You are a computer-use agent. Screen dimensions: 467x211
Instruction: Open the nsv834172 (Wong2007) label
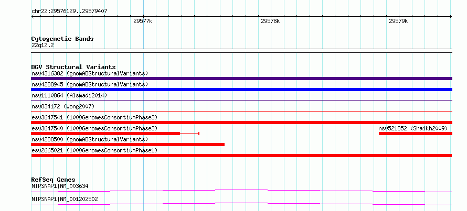(x=63, y=106)
